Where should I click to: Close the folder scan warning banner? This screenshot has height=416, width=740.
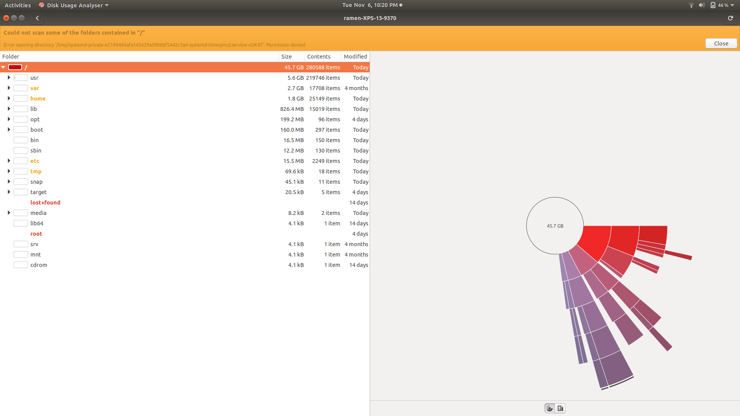point(720,43)
